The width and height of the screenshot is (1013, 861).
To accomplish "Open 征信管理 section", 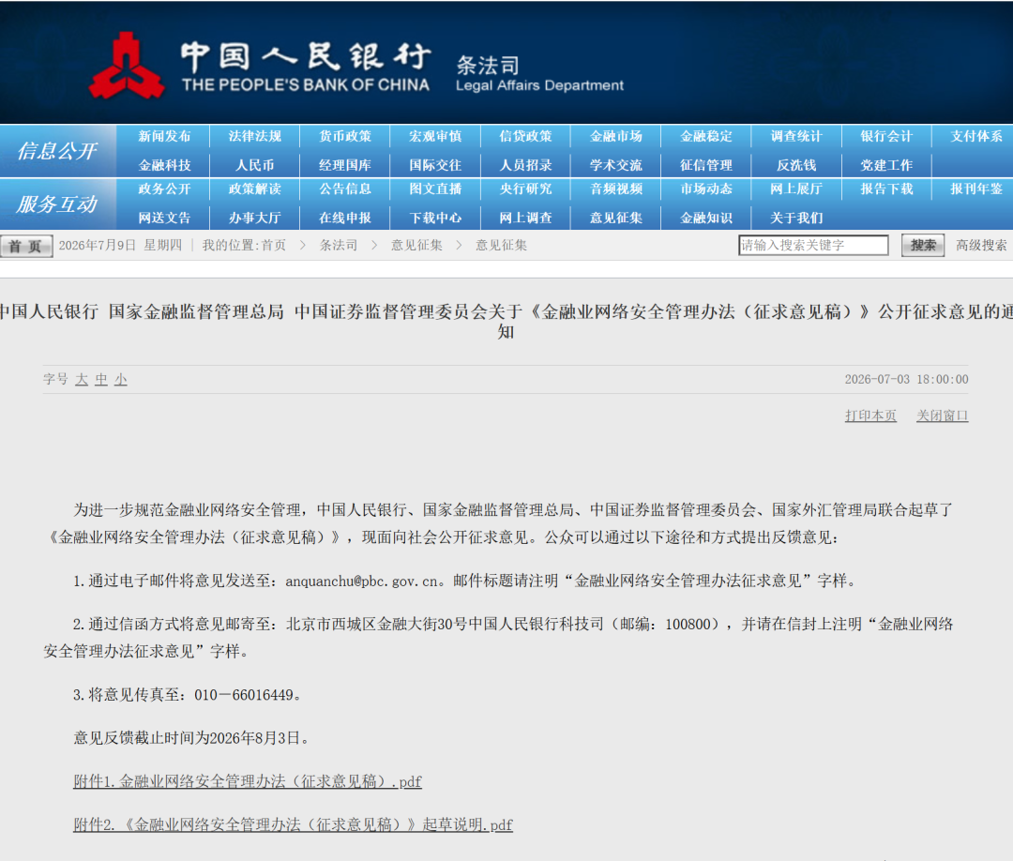I will click(706, 165).
